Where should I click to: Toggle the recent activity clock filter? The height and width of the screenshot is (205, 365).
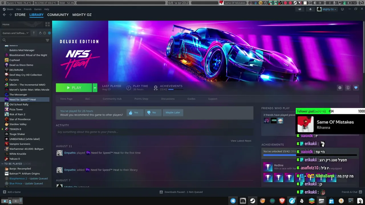click(x=44, y=33)
